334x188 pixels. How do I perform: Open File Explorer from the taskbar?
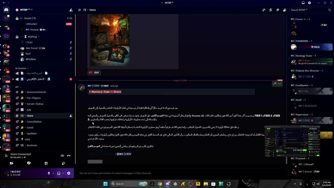pos(206,184)
